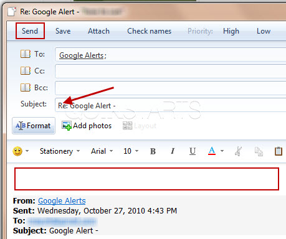Open address book icon next to Bcc
The image size is (286, 239).
click(x=26, y=87)
